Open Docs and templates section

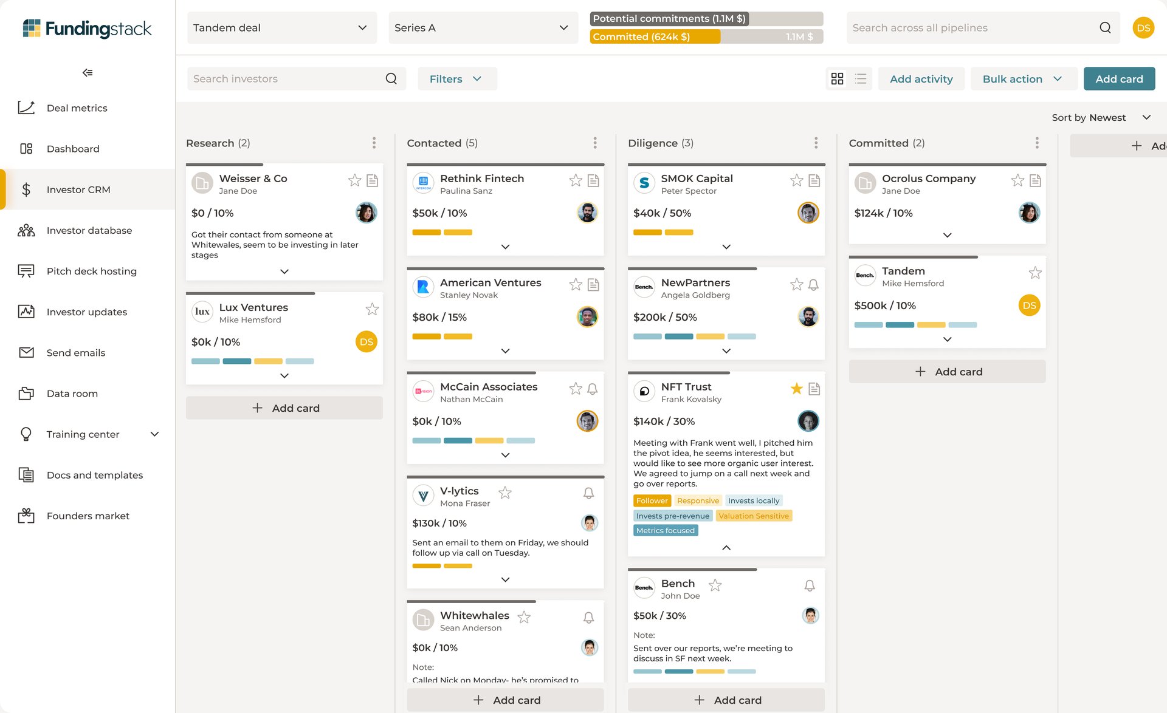95,475
